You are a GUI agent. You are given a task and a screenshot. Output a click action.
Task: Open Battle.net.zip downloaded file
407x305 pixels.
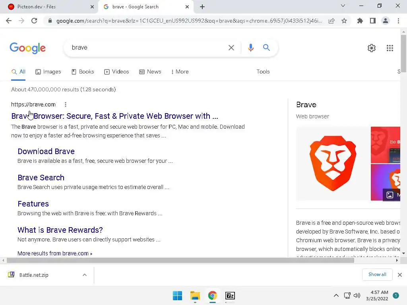34,275
